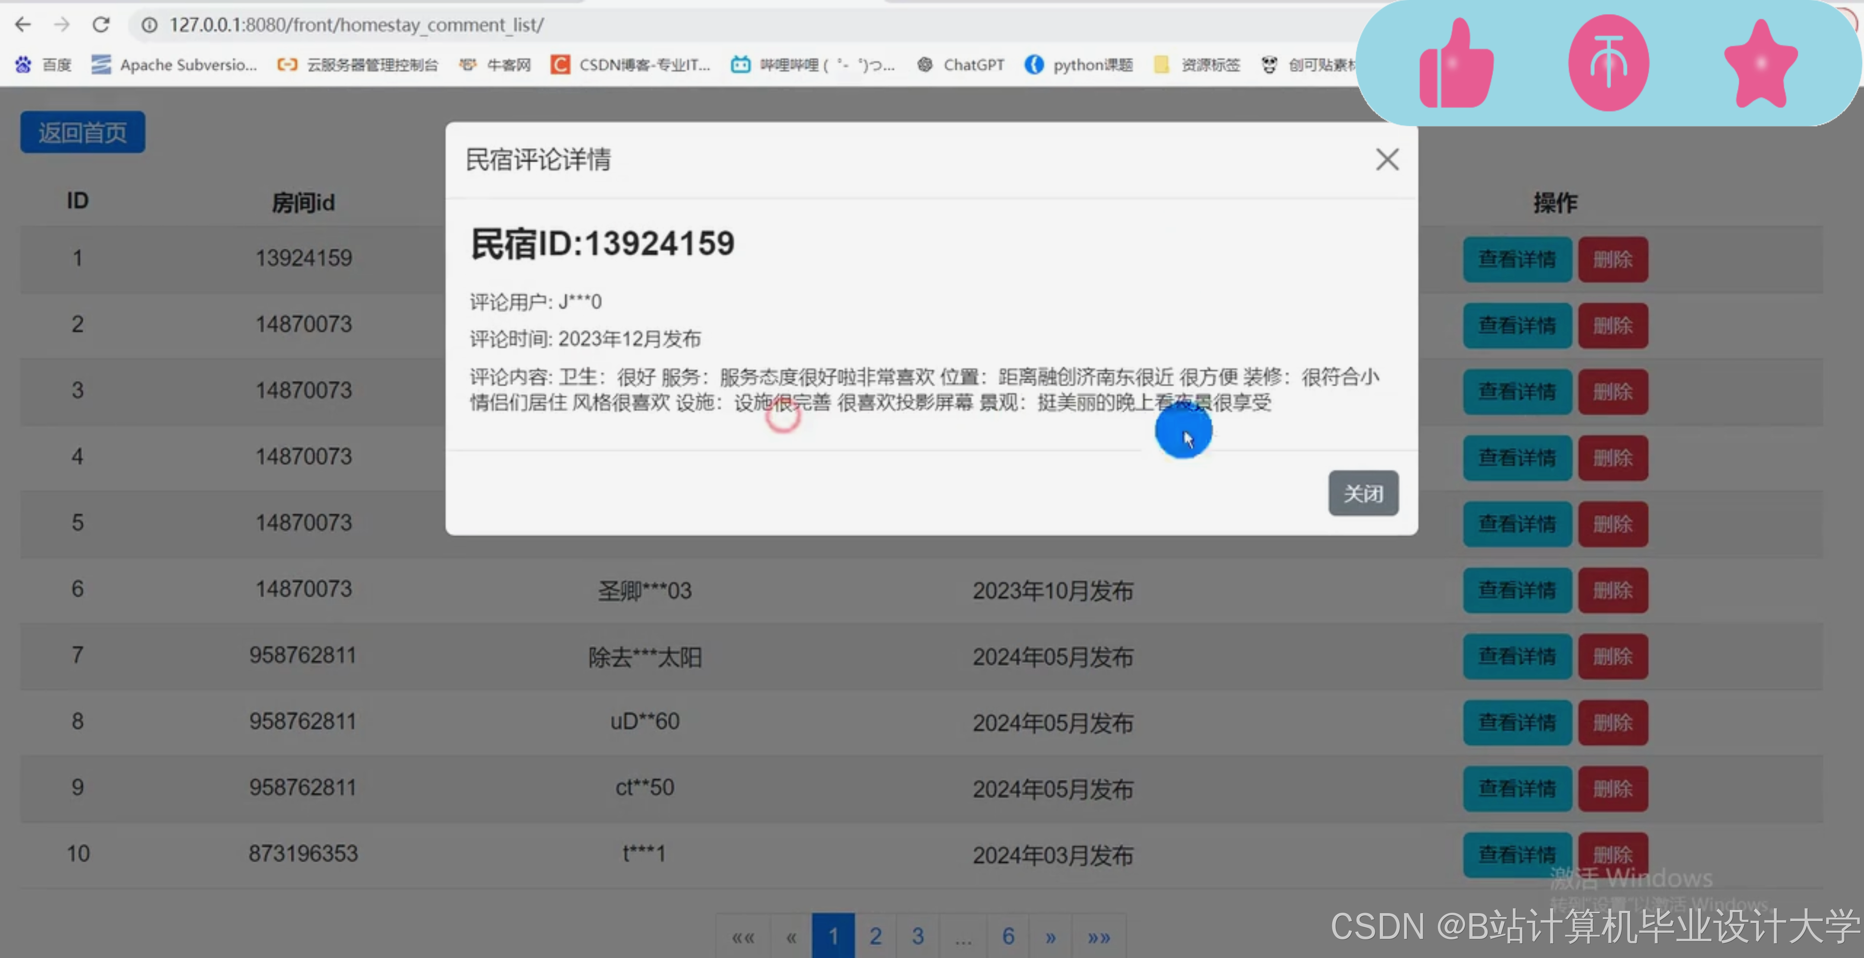The image size is (1864, 958).
Task: Click the pink thumbs-up like icon
Action: (x=1455, y=65)
